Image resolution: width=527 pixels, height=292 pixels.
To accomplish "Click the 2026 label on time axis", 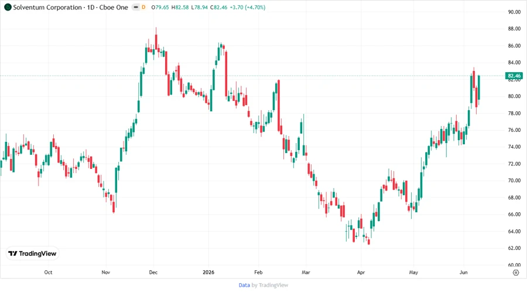I will [x=208, y=272].
